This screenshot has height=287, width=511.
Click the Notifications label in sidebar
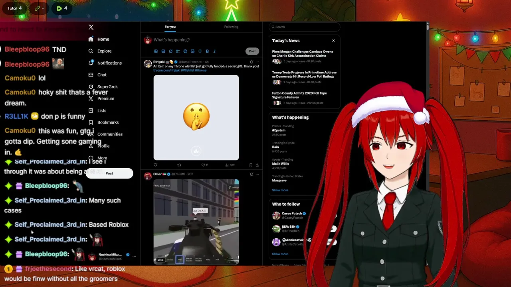pyautogui.click(x=109, y=63)
